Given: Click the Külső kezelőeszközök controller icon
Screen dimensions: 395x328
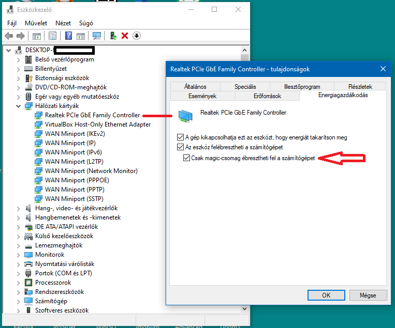Looking at the screenshot, I should tap(28, 236).
